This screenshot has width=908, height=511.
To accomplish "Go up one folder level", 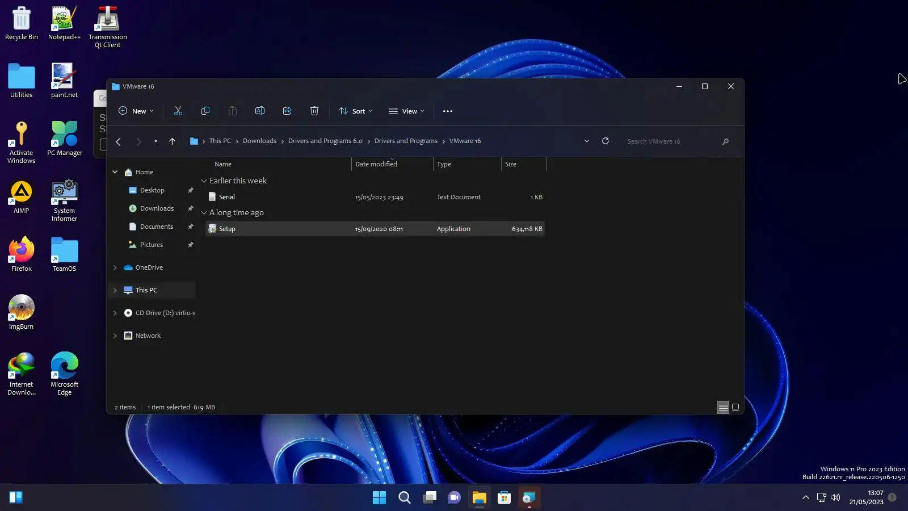I will tap(172, 141).
